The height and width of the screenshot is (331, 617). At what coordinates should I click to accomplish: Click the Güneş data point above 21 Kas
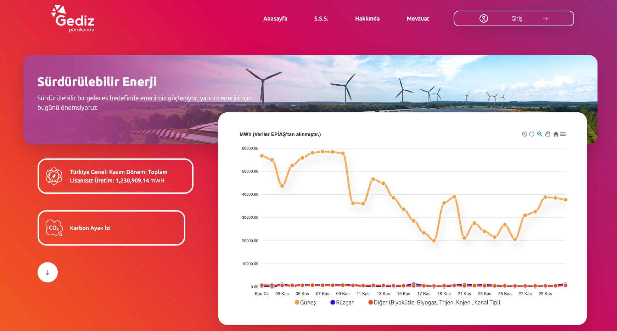(464, 238)
